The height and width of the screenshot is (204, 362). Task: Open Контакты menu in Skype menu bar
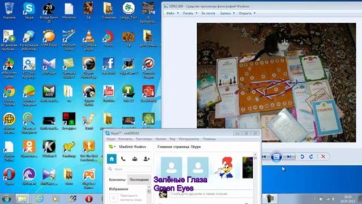[125, 139]
